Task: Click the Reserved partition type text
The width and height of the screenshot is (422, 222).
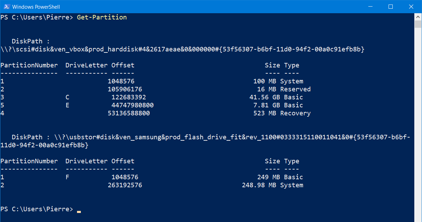Action: 295,89
